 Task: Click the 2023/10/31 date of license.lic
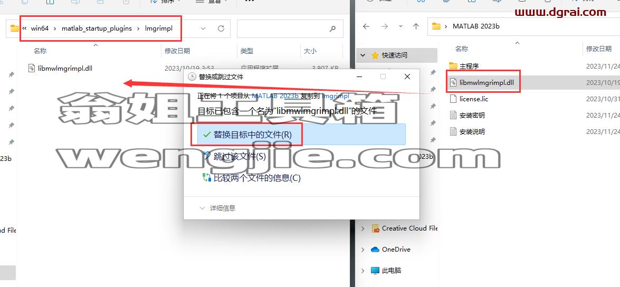click(x=603, y=99)
